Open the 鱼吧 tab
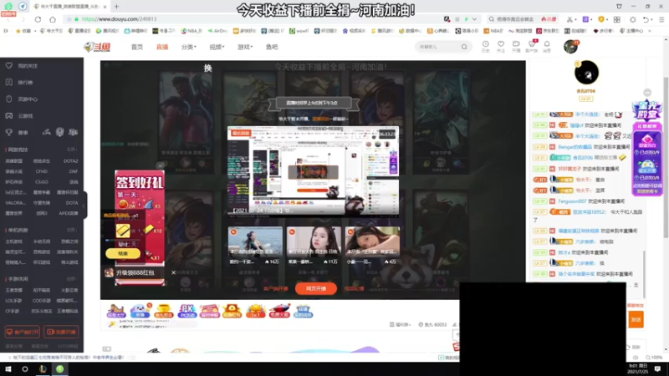 (x=272, y=47)
